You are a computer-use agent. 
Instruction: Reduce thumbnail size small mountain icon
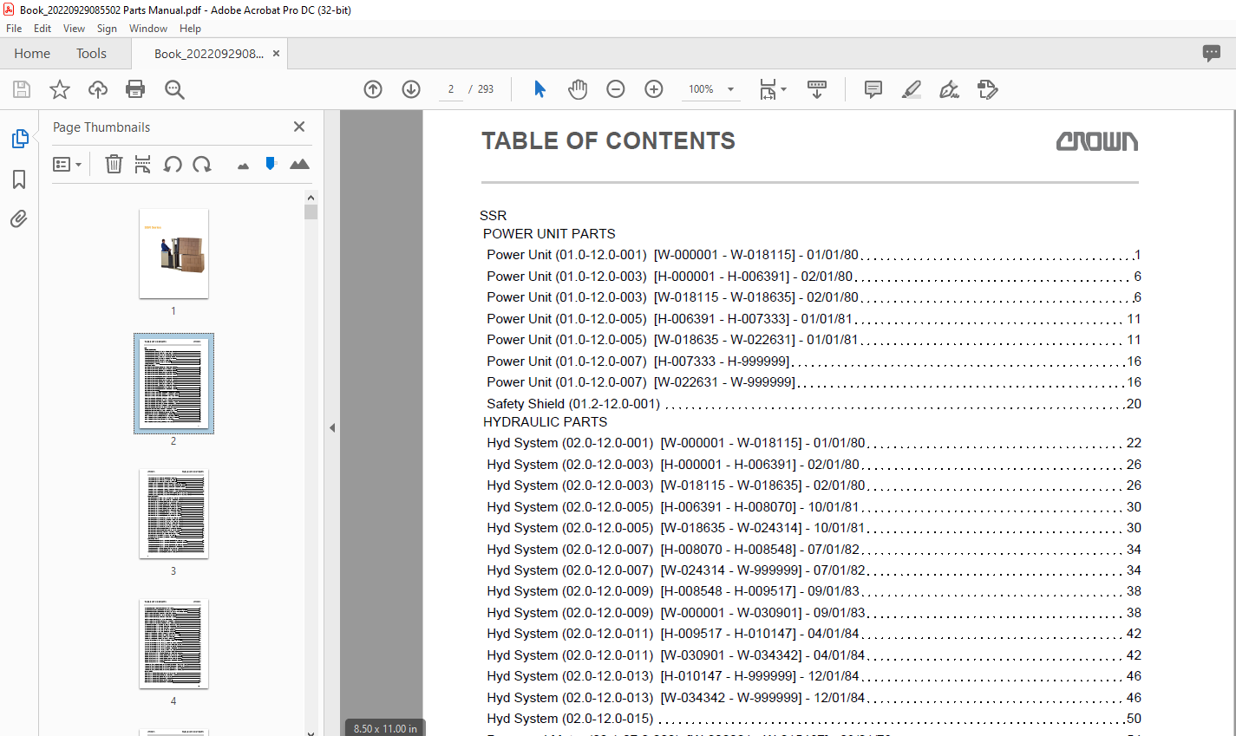243,166
